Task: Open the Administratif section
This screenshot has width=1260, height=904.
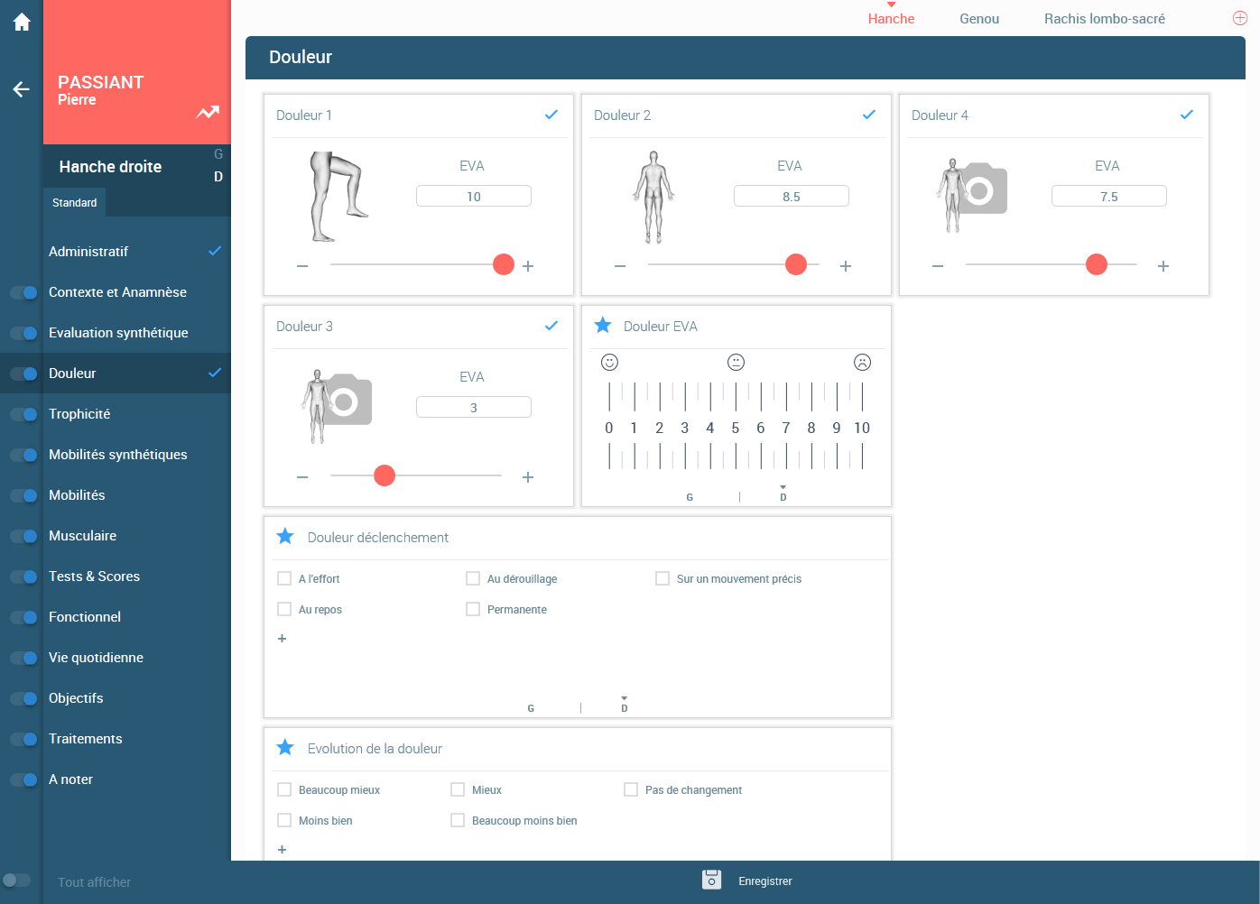Action: coord(137,251)
